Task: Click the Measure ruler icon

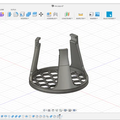Action: (x=81, y=14)
